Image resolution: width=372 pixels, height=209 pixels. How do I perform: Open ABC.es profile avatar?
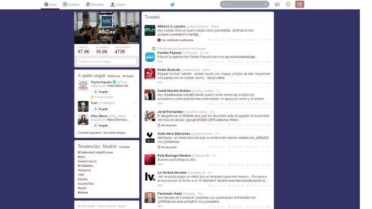(106, 21)
